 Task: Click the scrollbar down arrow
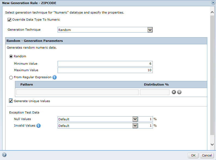pyautogui.click(x=212, y=145)
